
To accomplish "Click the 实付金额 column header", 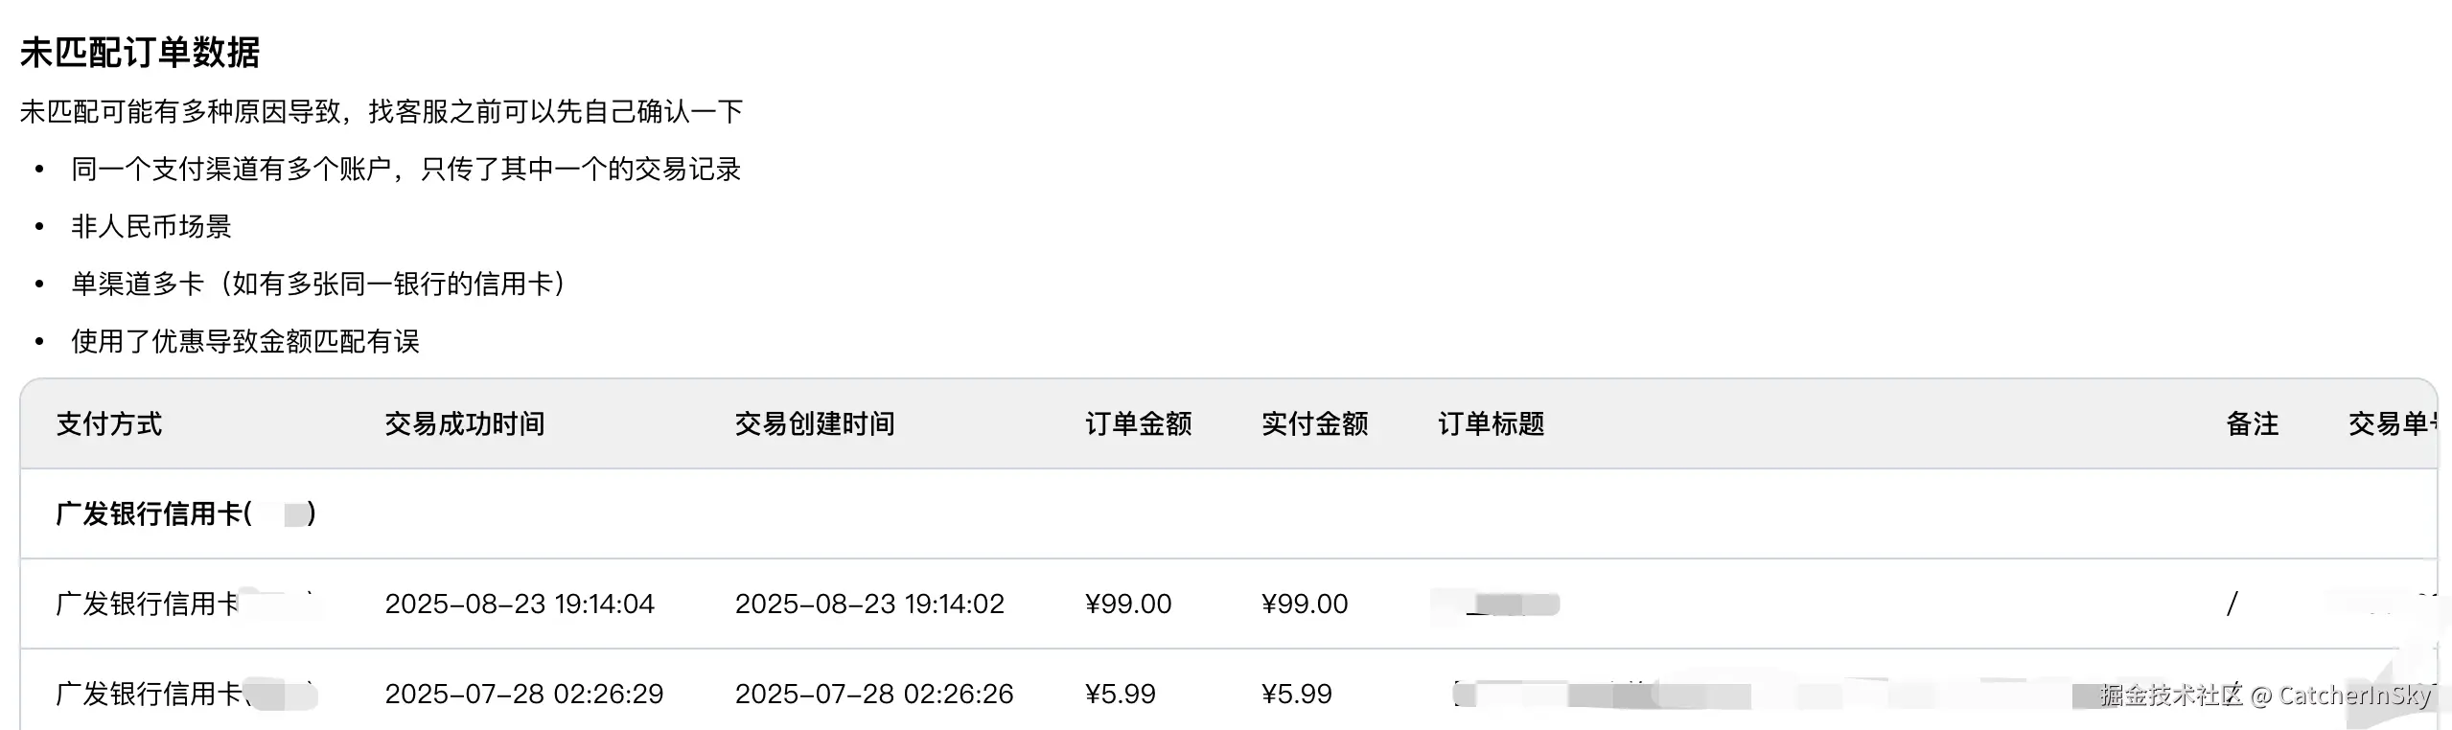I will point(1314,423).
